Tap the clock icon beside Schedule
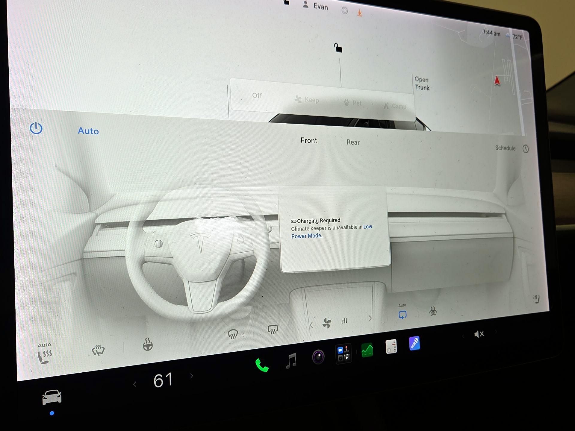The image size is (575, 431). pos(526,149)
